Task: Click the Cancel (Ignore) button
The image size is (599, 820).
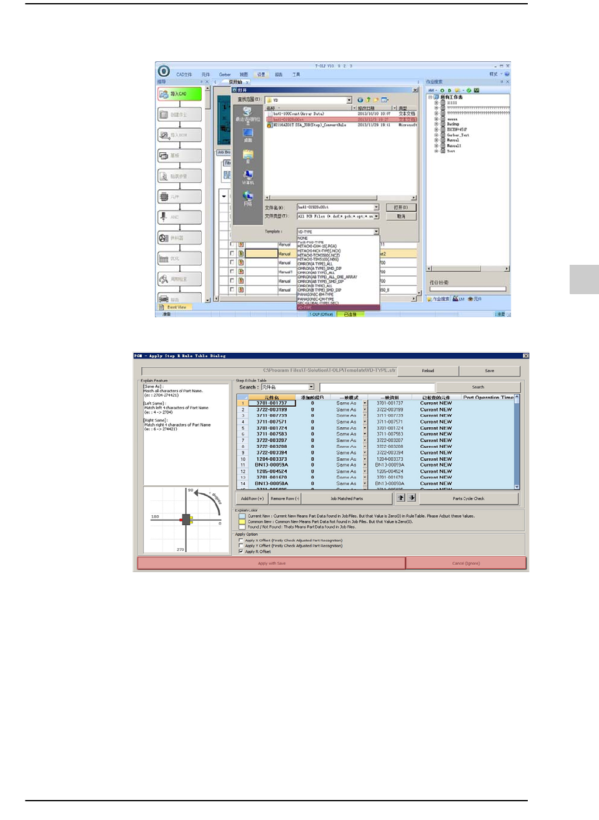Action: [466, 563]
